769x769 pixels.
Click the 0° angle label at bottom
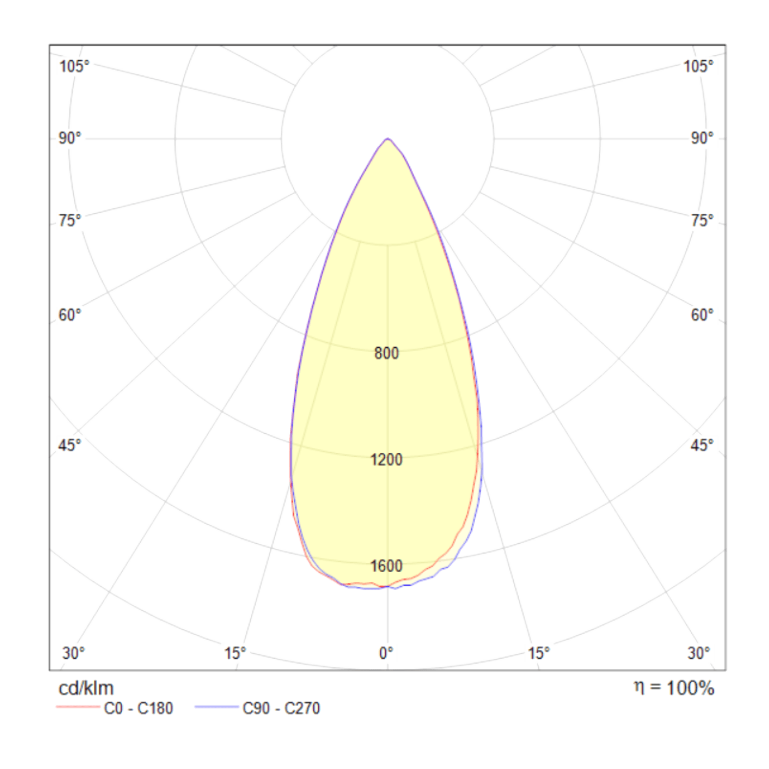click(386, 653)
